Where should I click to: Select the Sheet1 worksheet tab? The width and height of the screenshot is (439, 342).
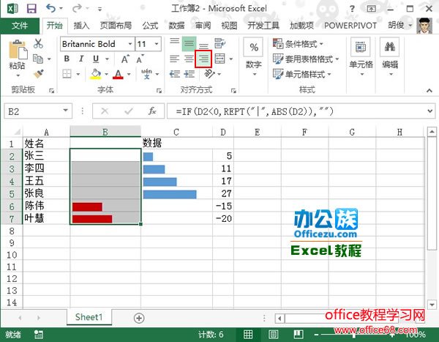(x=89, y=317)
